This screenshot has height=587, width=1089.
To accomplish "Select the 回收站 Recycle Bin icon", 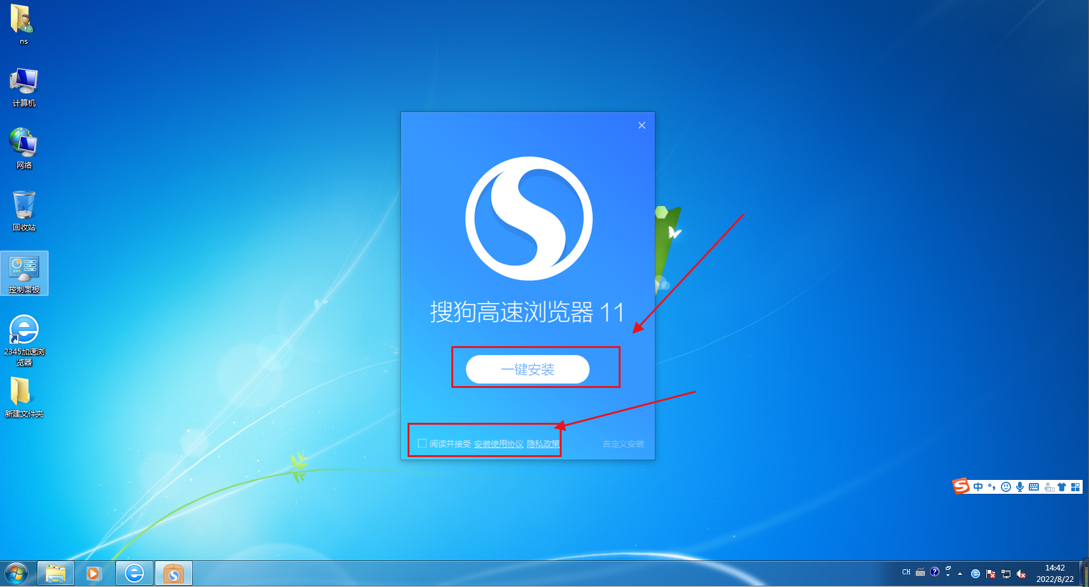I will point(24,211).
